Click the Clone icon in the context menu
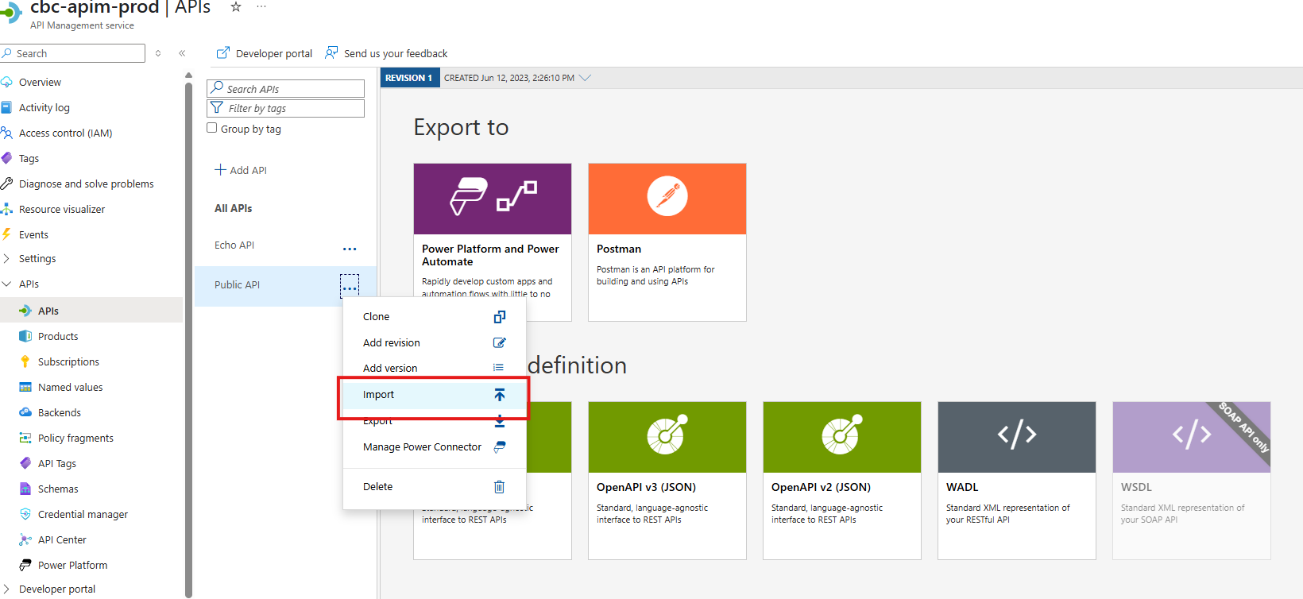The image size is (1303, 599). (499, 317)
